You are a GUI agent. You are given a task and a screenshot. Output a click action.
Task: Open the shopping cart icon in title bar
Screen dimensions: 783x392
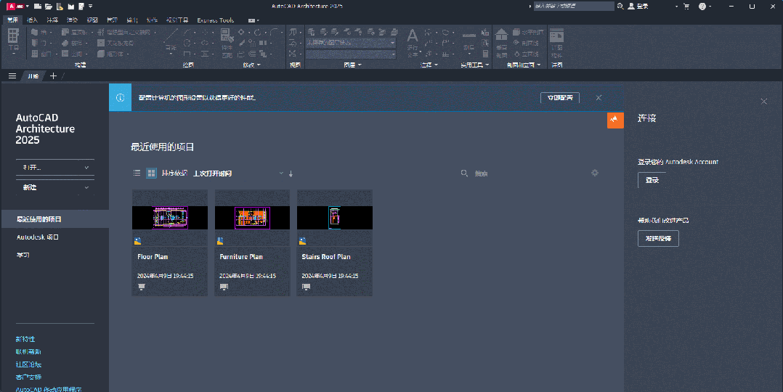[686, 6]
